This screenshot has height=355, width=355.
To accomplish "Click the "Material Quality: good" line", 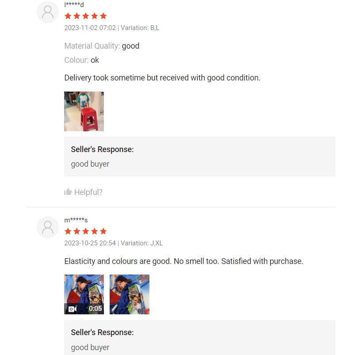I will pyautogui.click(x=102, y=46).
